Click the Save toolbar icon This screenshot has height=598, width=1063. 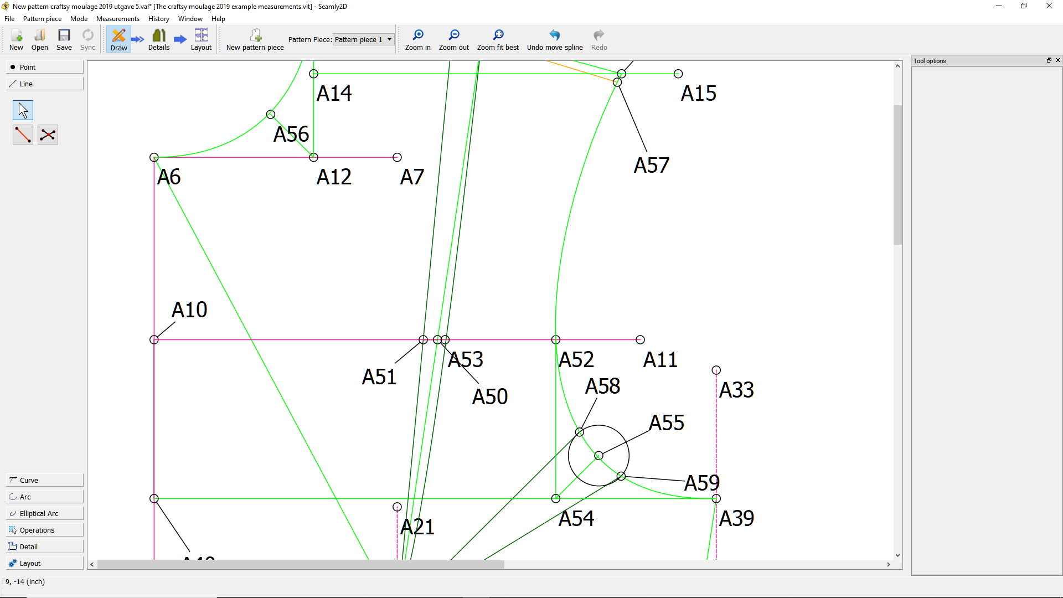[x=64, y=39]
